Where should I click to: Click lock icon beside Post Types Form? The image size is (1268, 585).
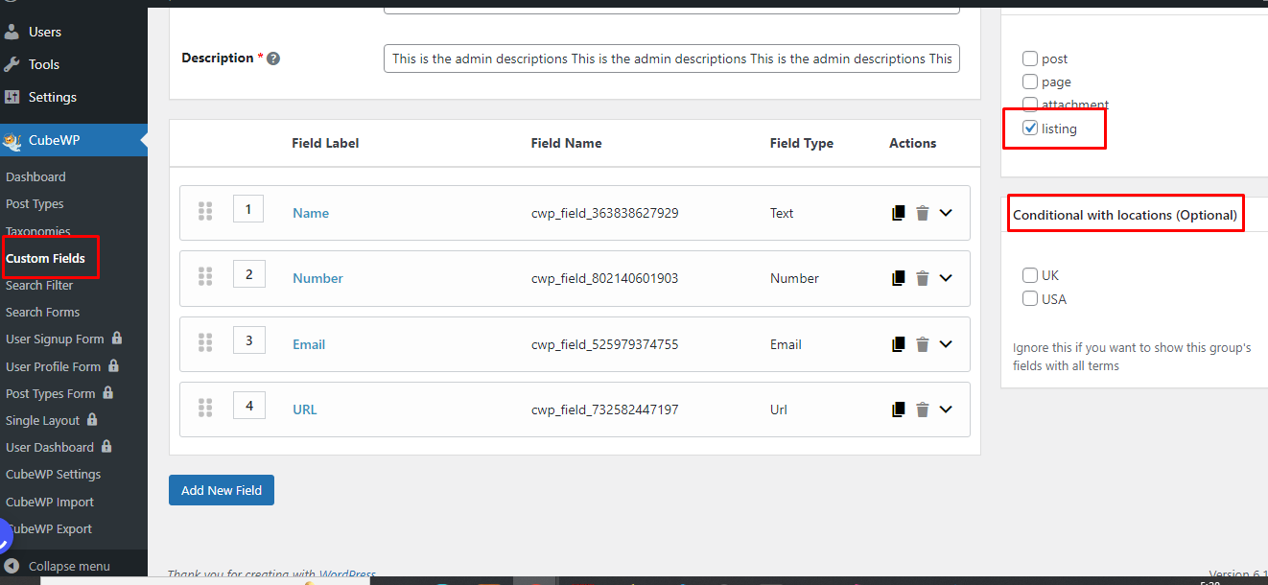(x=108, y=392)
